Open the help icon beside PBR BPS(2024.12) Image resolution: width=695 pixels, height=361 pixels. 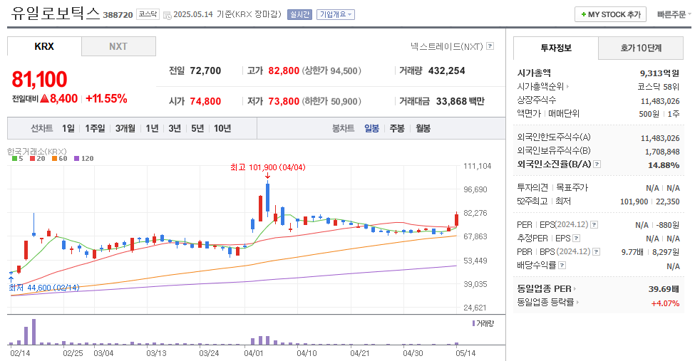[x=597, y=252]
